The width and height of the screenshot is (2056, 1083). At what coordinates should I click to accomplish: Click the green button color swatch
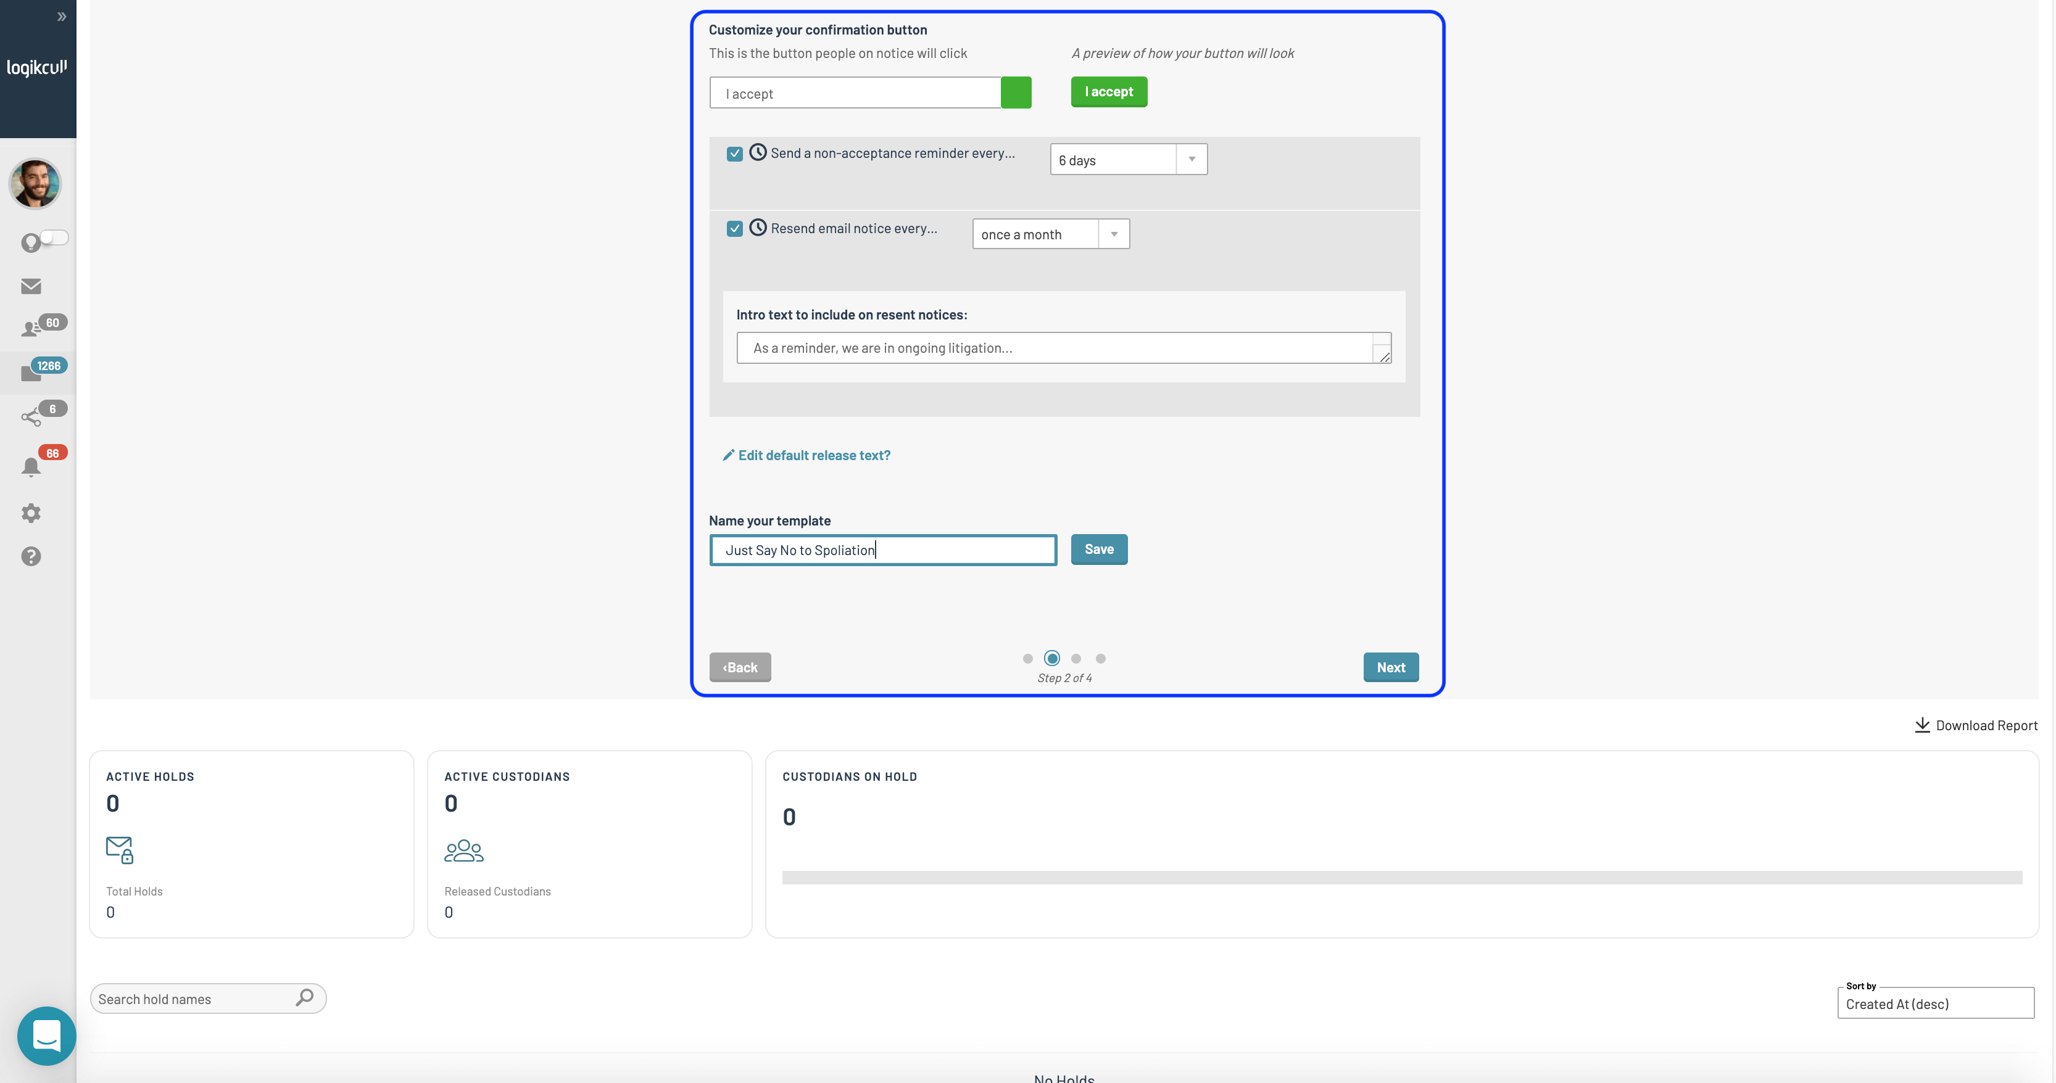point(1015,93)
